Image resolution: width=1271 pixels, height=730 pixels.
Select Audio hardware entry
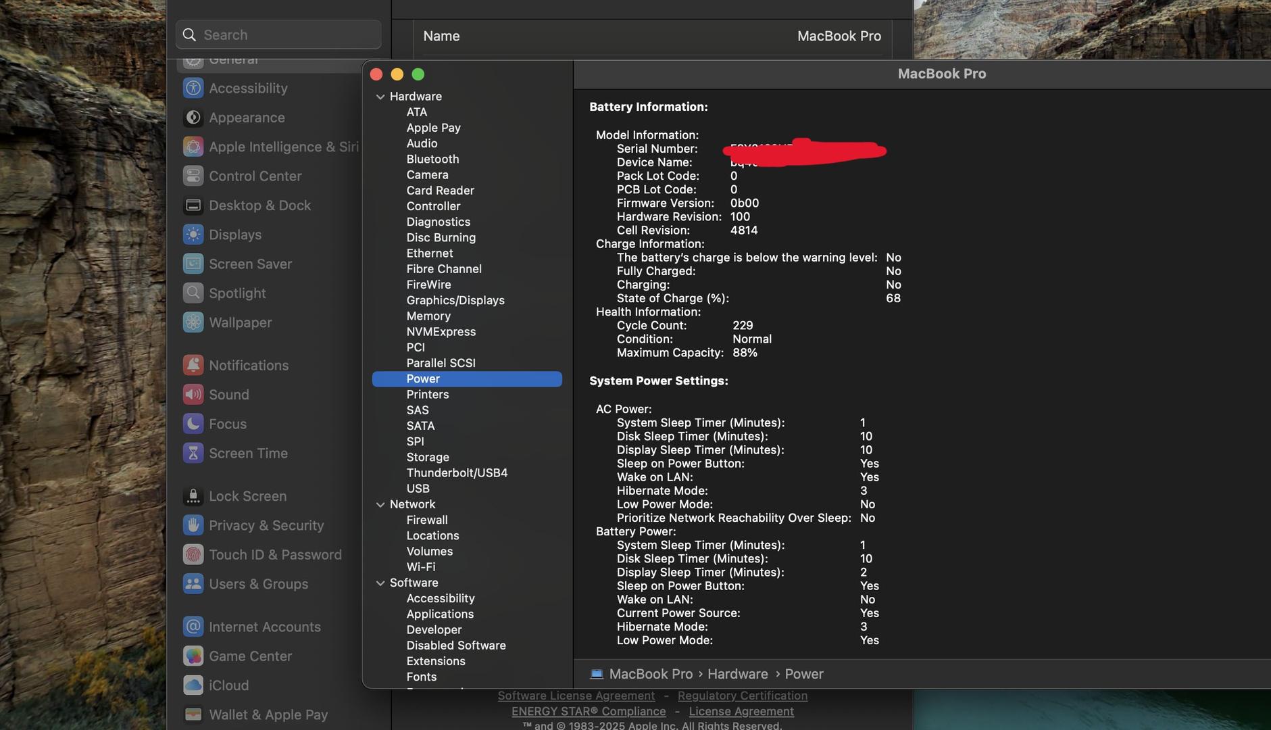pos(422,143)
